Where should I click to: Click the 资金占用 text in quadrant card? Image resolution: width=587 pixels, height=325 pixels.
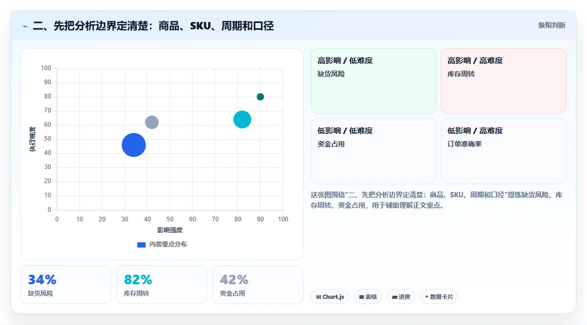click(x=331, y=144)
